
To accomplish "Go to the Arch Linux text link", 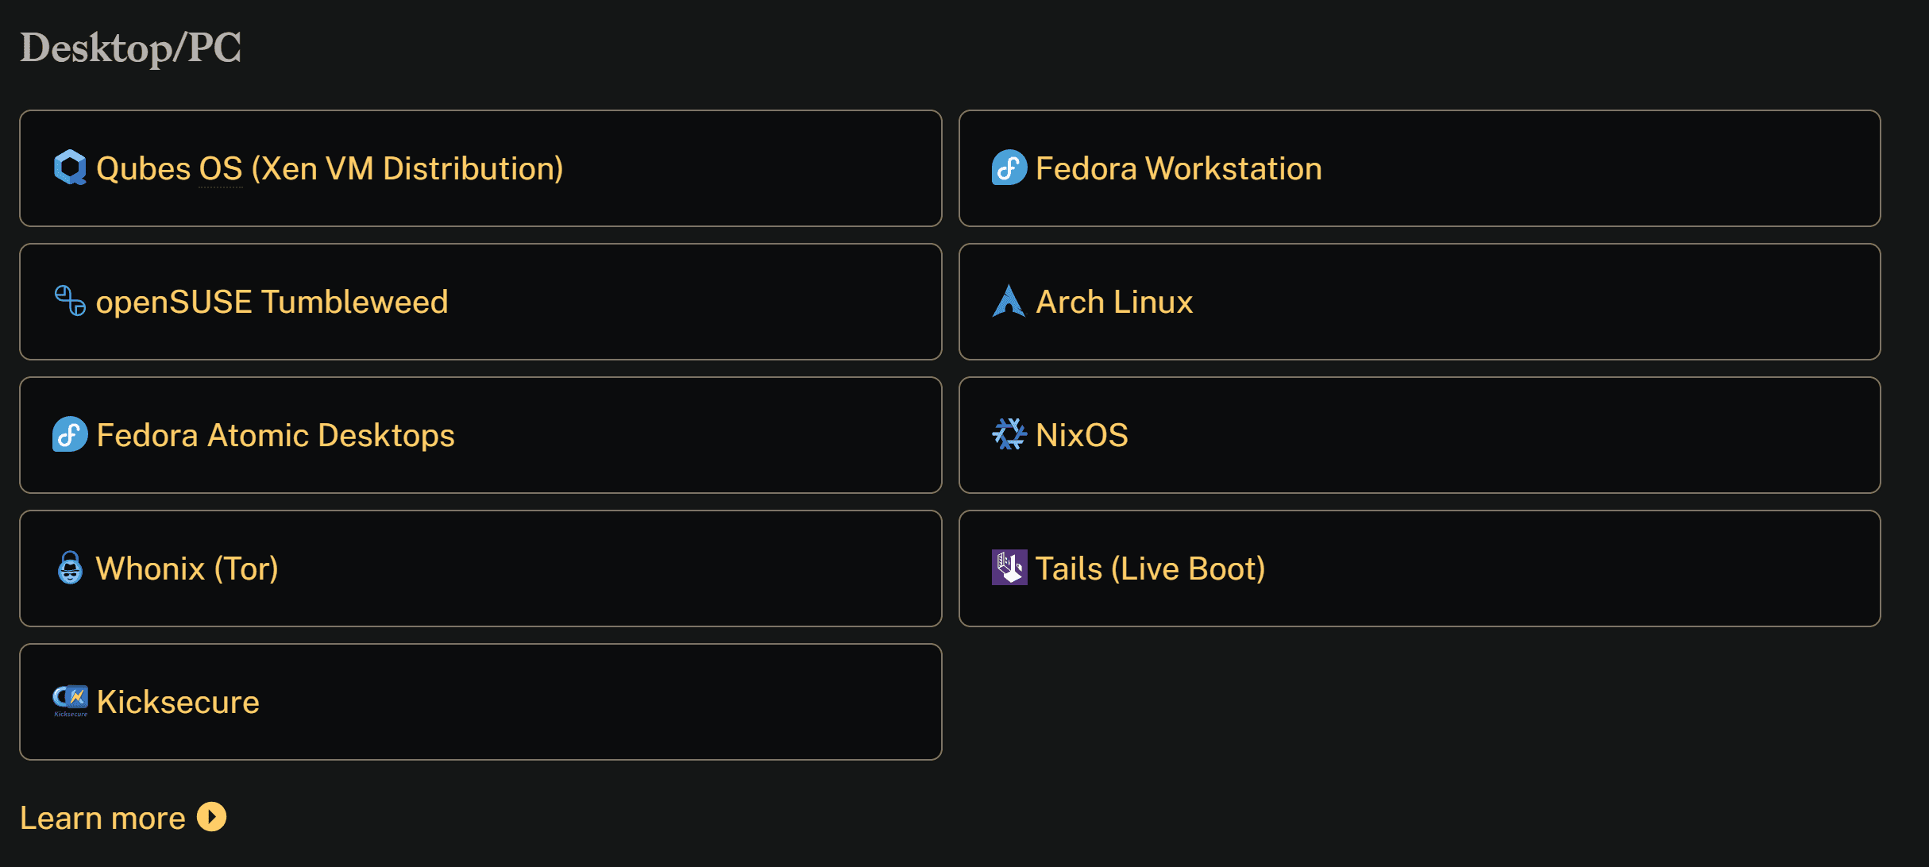I will pos(1114,302).
